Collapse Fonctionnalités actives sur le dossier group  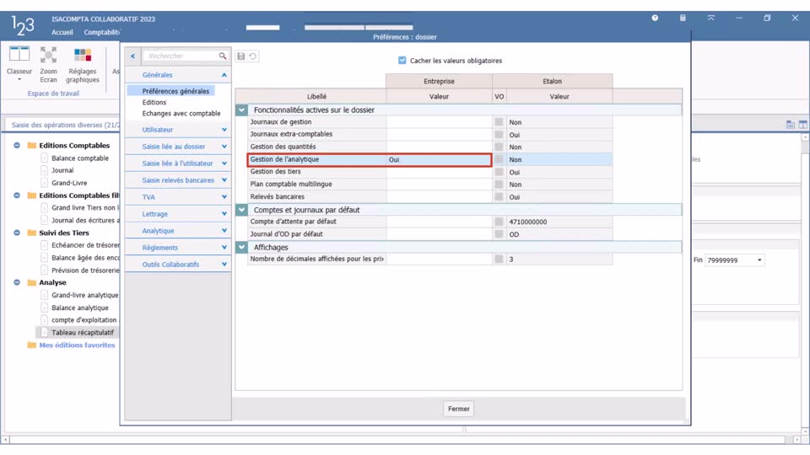(x=241, y=110)
